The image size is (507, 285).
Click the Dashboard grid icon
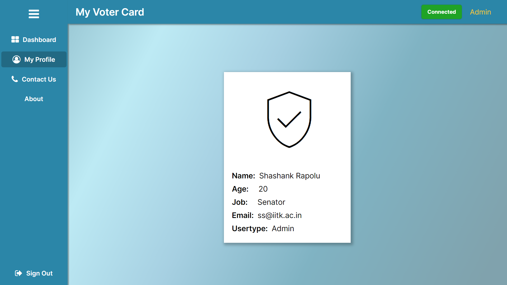coord(15,40)
